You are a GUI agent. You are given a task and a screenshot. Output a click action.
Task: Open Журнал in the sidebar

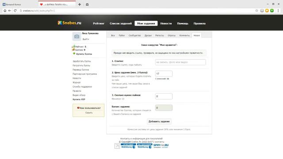76,83
